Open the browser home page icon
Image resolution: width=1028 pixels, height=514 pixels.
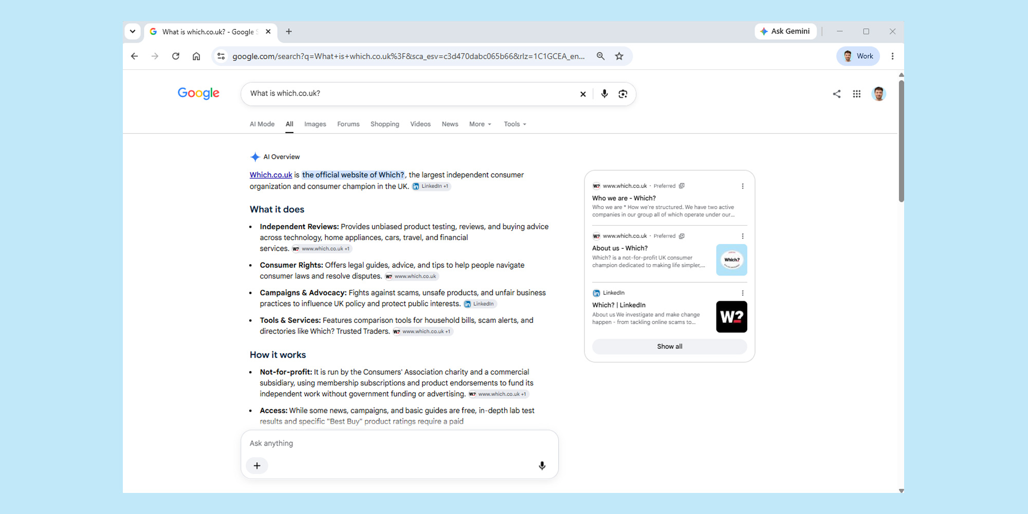click(196, 56)
